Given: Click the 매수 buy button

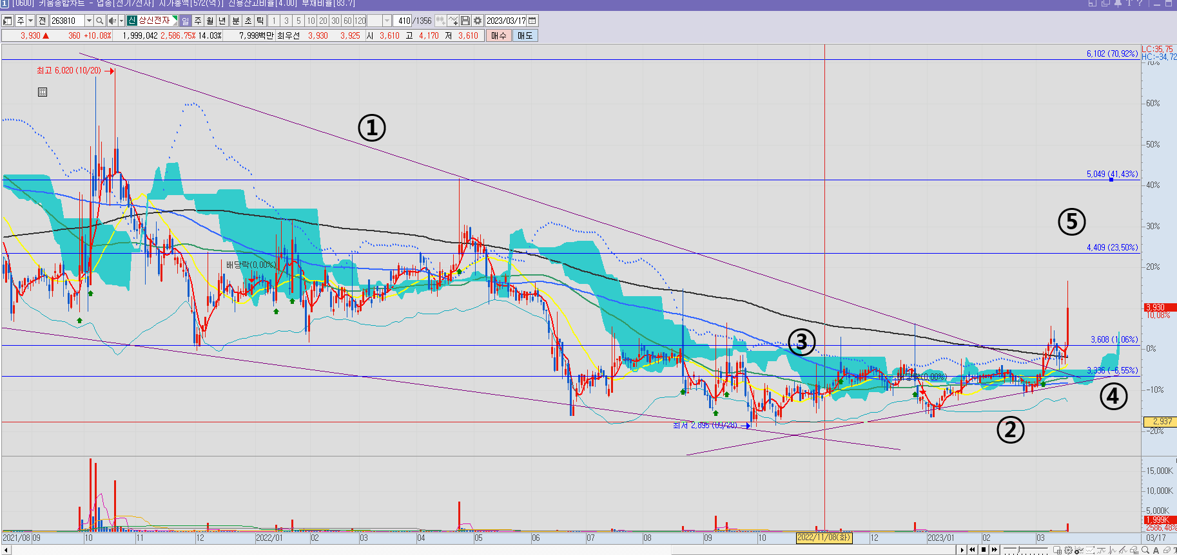Looking at the screenshot, I should pyautogui.click(x=499, y=35).
